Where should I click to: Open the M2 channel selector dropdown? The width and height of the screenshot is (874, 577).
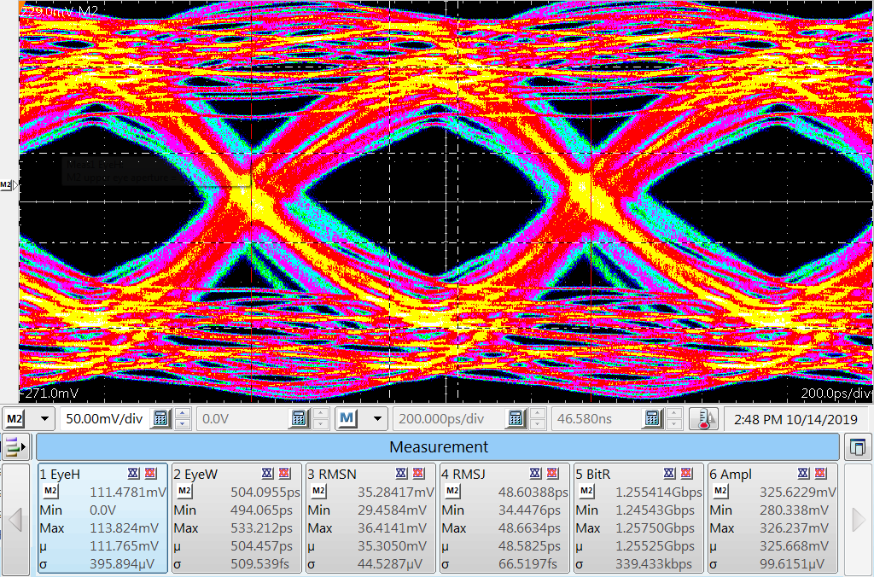(29, 418)
